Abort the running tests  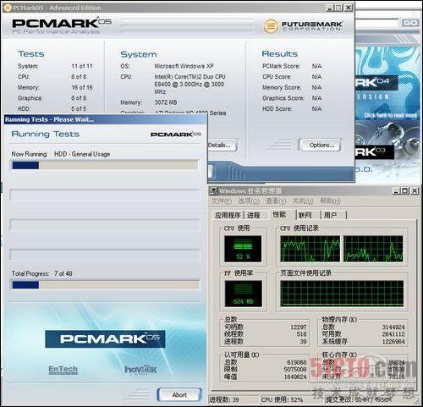(179, 395)
